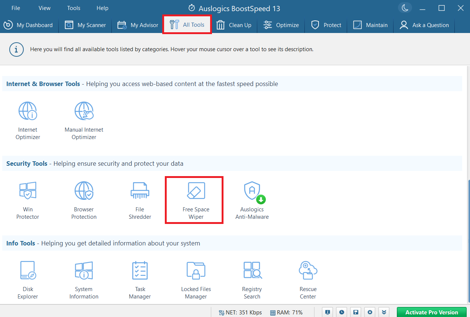Open the Disk Explorer tool
This screenshot has width=470, height=317.
(28, 280)
